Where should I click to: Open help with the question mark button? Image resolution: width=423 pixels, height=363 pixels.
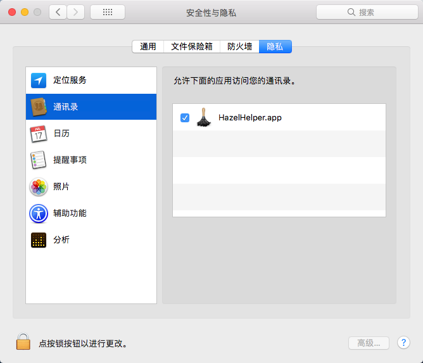coord(403,343)
